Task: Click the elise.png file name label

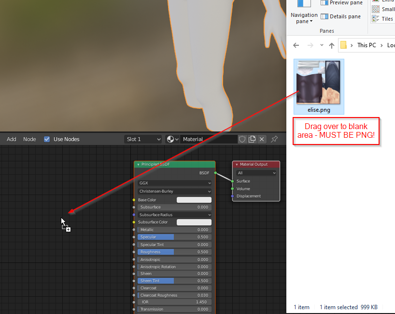Action: 319,110
